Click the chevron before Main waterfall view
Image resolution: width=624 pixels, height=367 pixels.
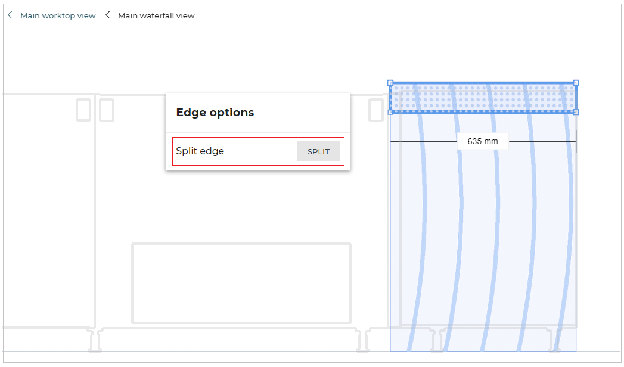tap(108, 15)
